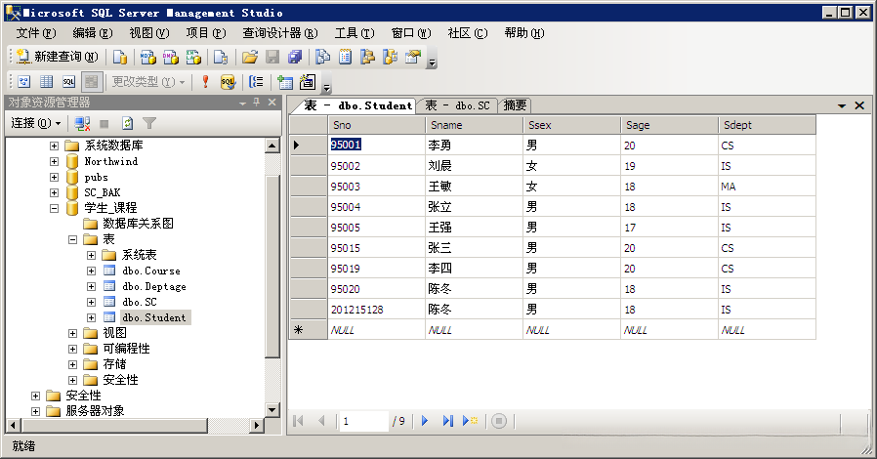
Task: Open an Analysis Services DMX Query
Action: click(170, 57)
